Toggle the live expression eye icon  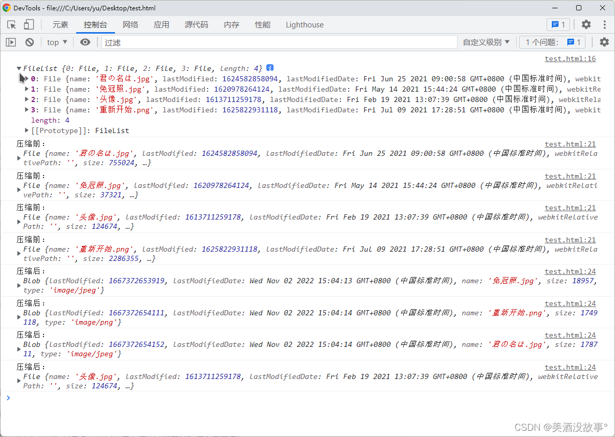(x=85, y=42)
